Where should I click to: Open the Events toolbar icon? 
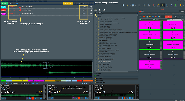pos(154,5)
